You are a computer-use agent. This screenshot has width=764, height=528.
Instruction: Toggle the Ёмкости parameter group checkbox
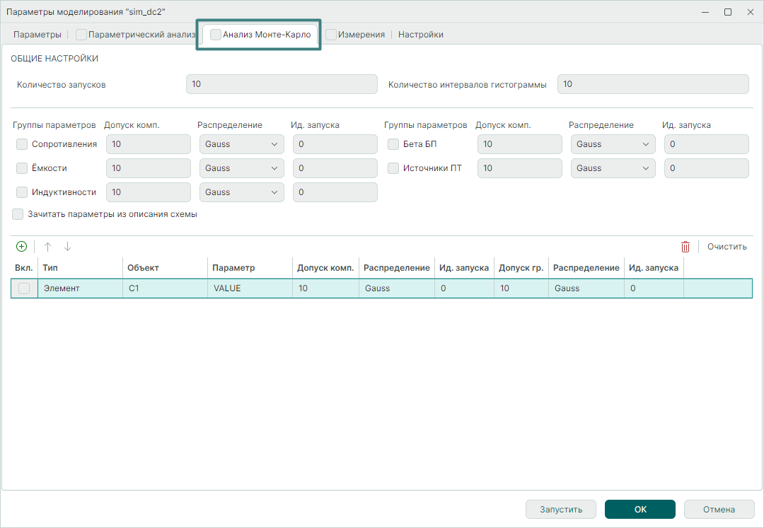22,168
